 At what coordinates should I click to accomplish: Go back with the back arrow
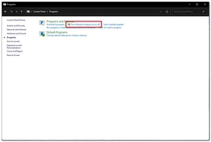5,12
